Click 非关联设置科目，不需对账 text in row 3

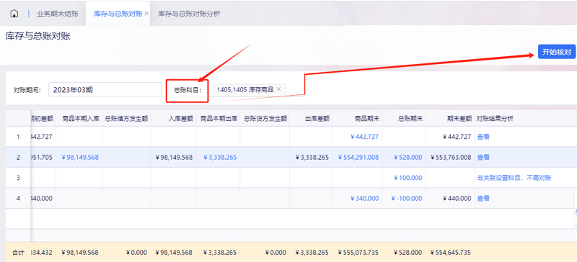(x=514, y=178)
